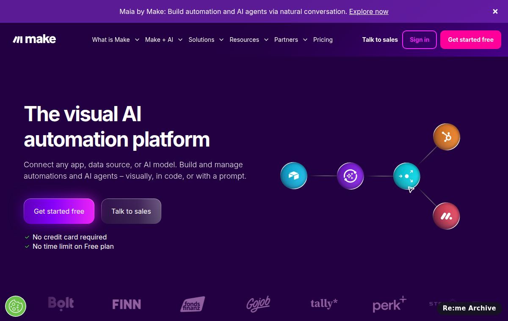Open the What is Make menu

click(x=111, y=40)
